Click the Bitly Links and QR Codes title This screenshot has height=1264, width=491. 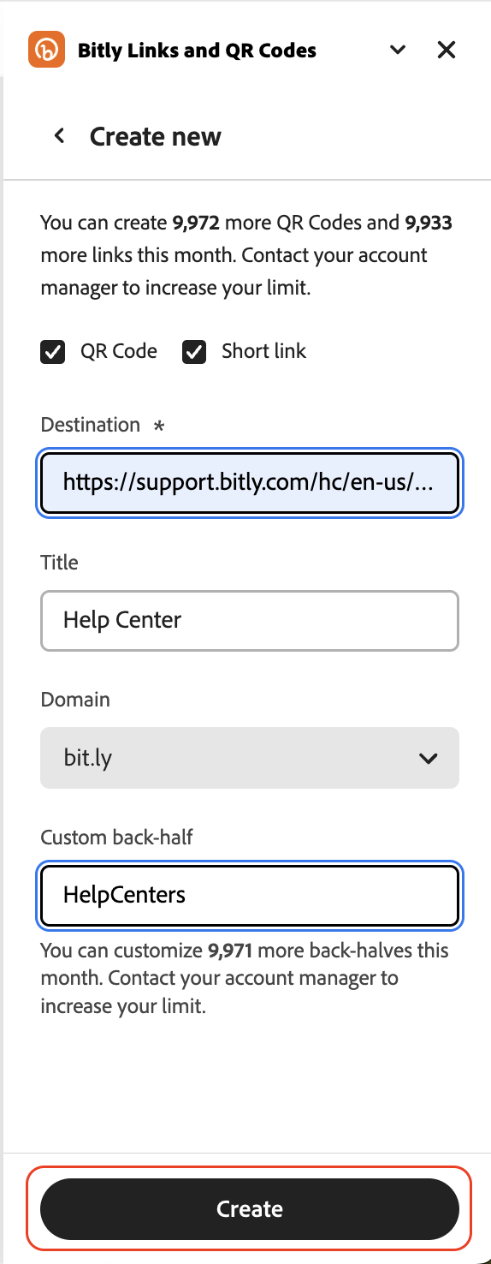click(197, 51)
